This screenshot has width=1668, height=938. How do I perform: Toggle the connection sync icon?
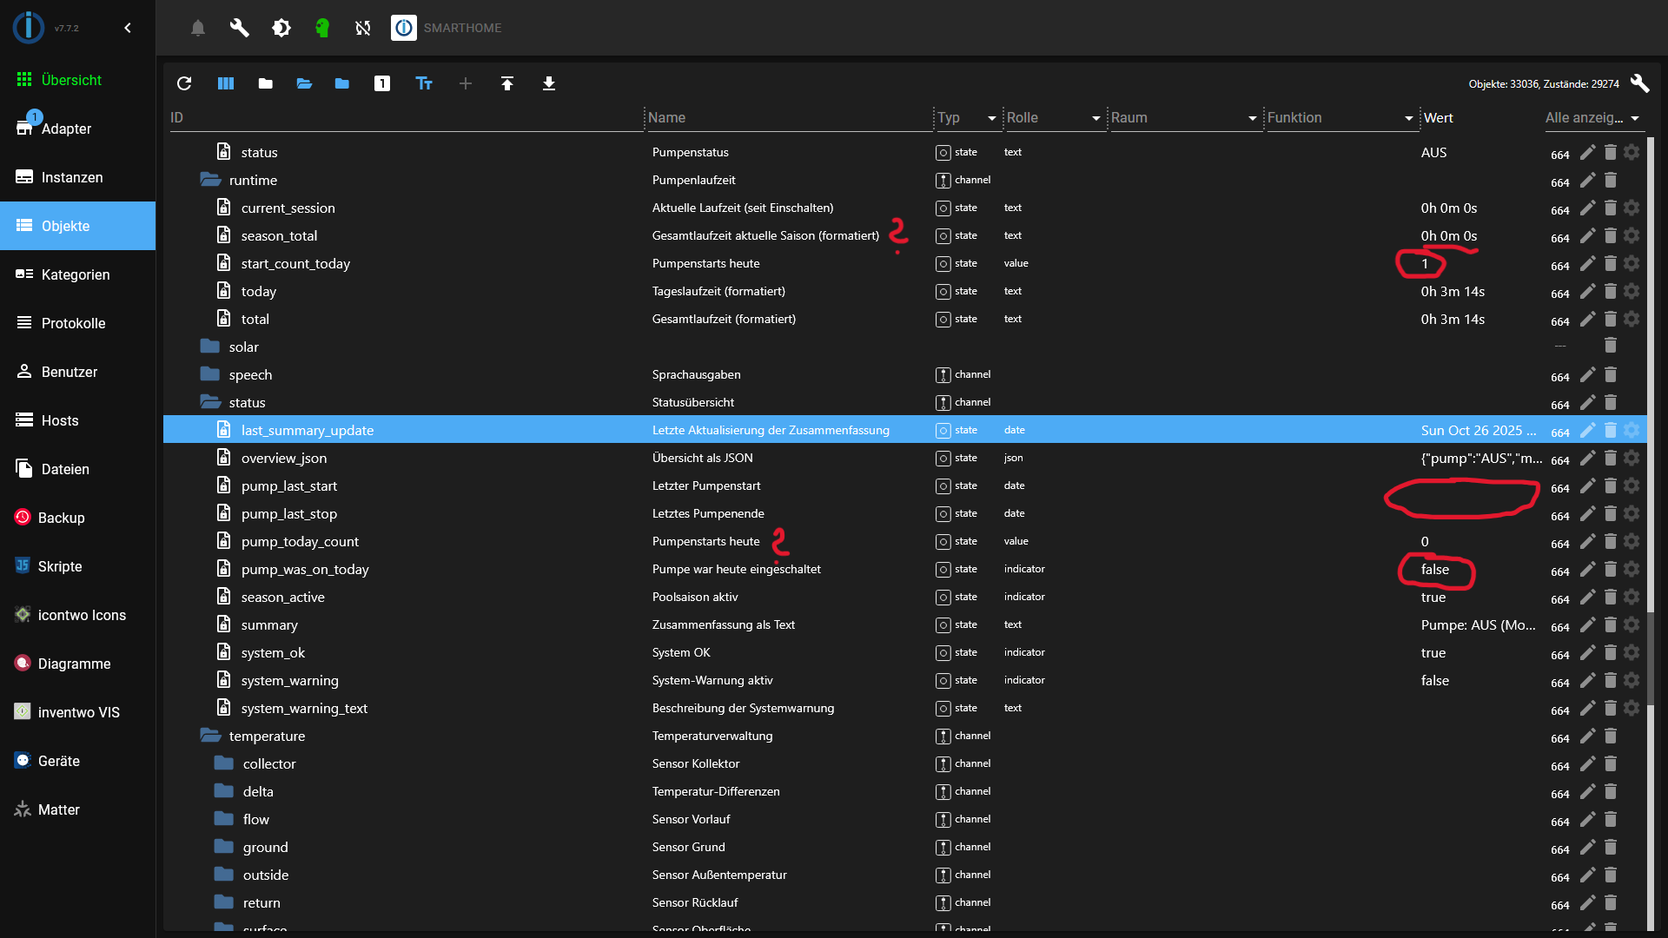(x=363, y=28)
